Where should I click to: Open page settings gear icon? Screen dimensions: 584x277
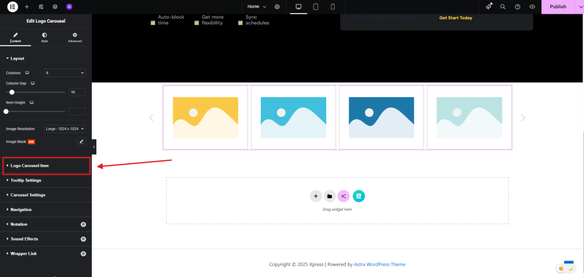[x=277, y=7]
